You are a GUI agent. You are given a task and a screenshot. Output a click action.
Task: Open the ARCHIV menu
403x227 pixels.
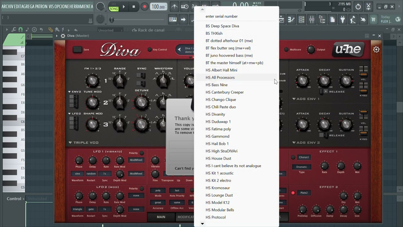8,7
